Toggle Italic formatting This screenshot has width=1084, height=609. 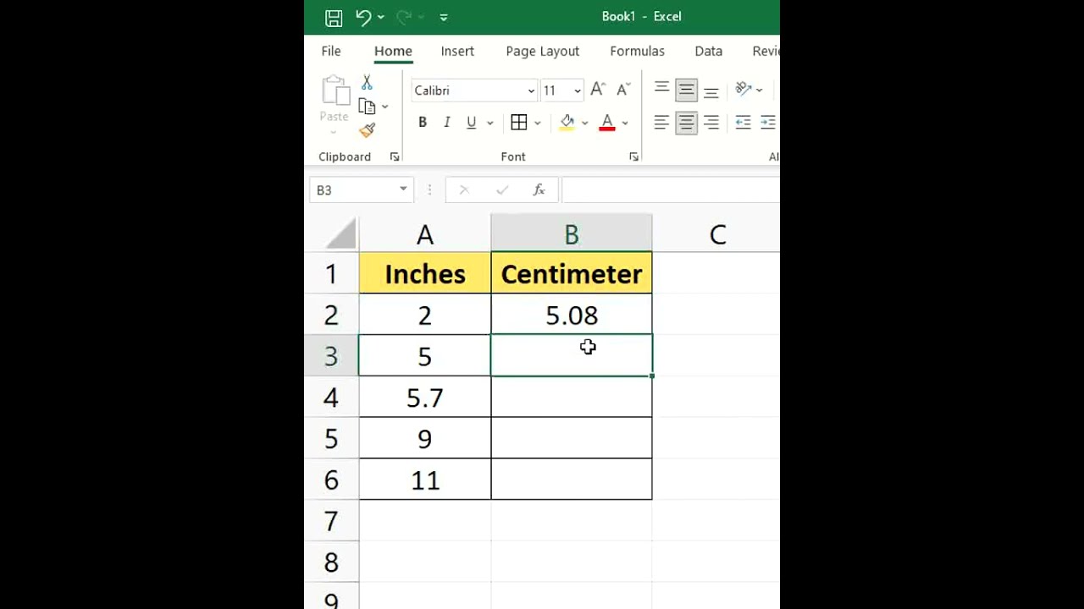[x=447, y=123]
